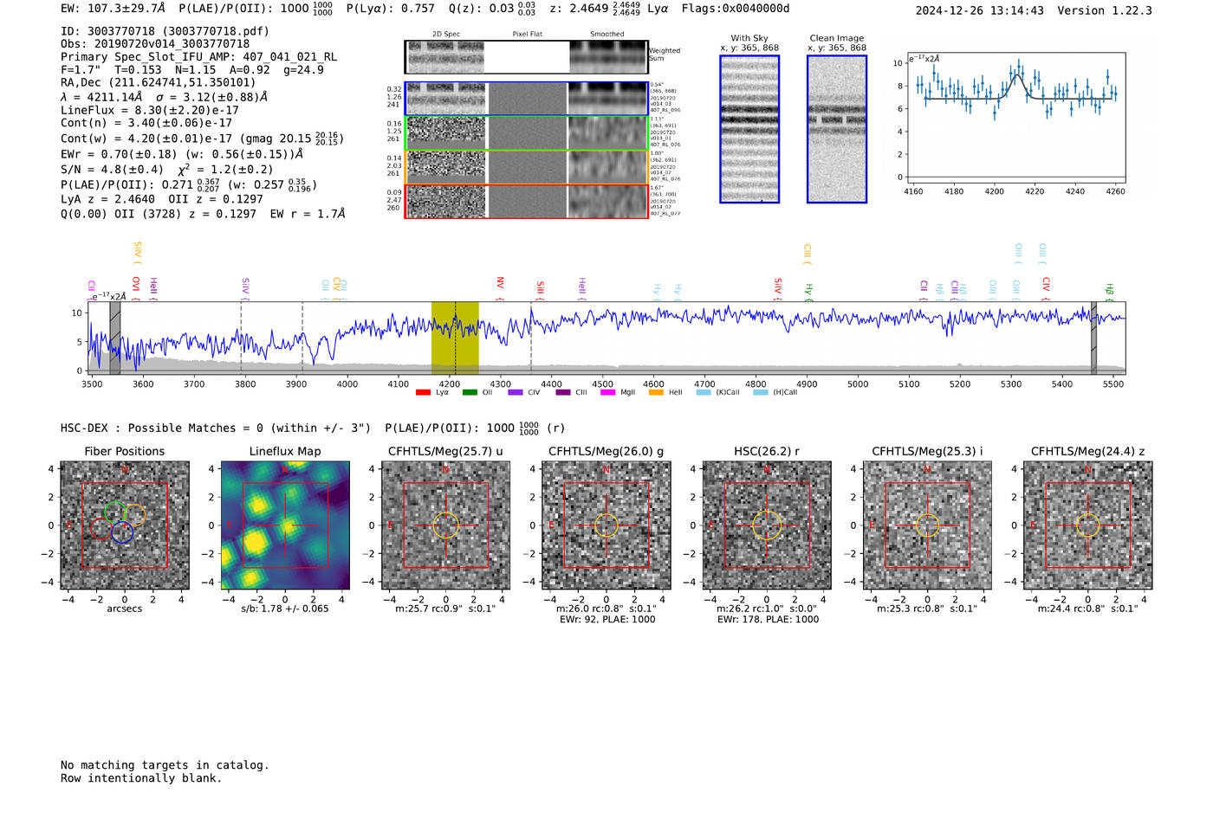
Task: Click the RA,Dec coordinates line
Action: click(159, 82)
